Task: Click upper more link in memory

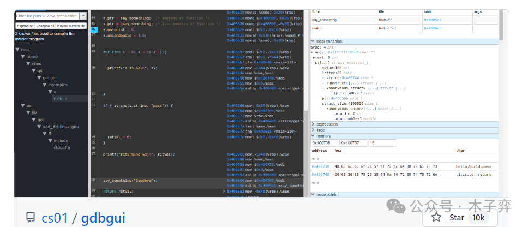Action: point(315,159)
